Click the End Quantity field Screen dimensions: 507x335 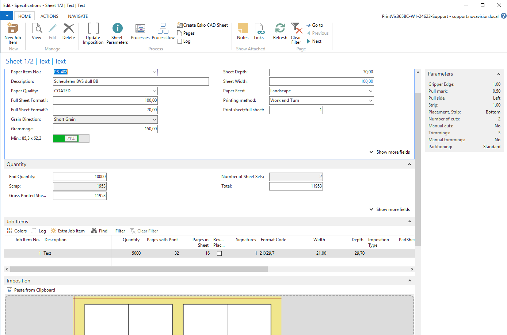(x=80, y=177)
